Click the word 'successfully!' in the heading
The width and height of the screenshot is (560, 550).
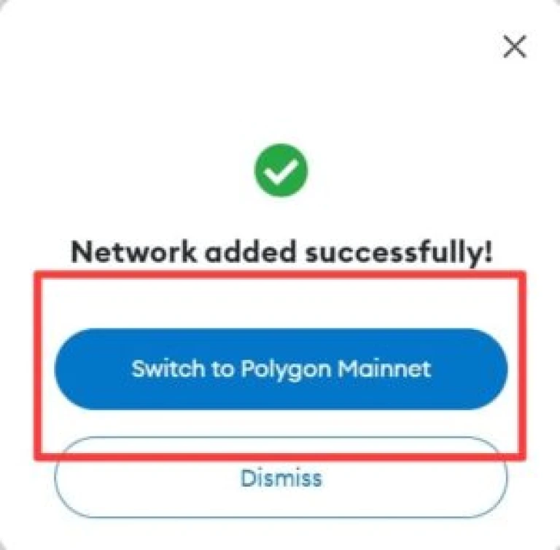[399, 253]
